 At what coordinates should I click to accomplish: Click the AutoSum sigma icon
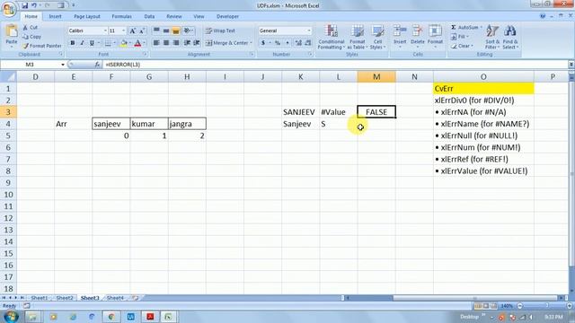pyautogui.click(x=454, y=28)
